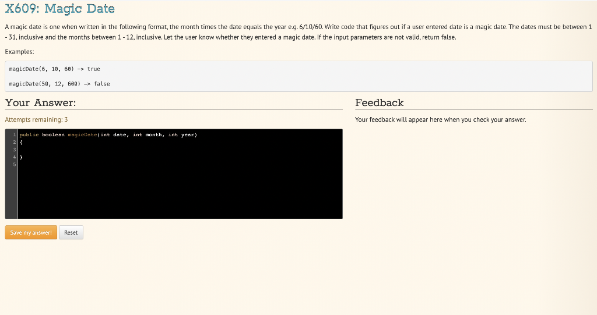The height and width of the screenshot is (315, 597).
Task: Click the Reset button
Action: point(71,232)
